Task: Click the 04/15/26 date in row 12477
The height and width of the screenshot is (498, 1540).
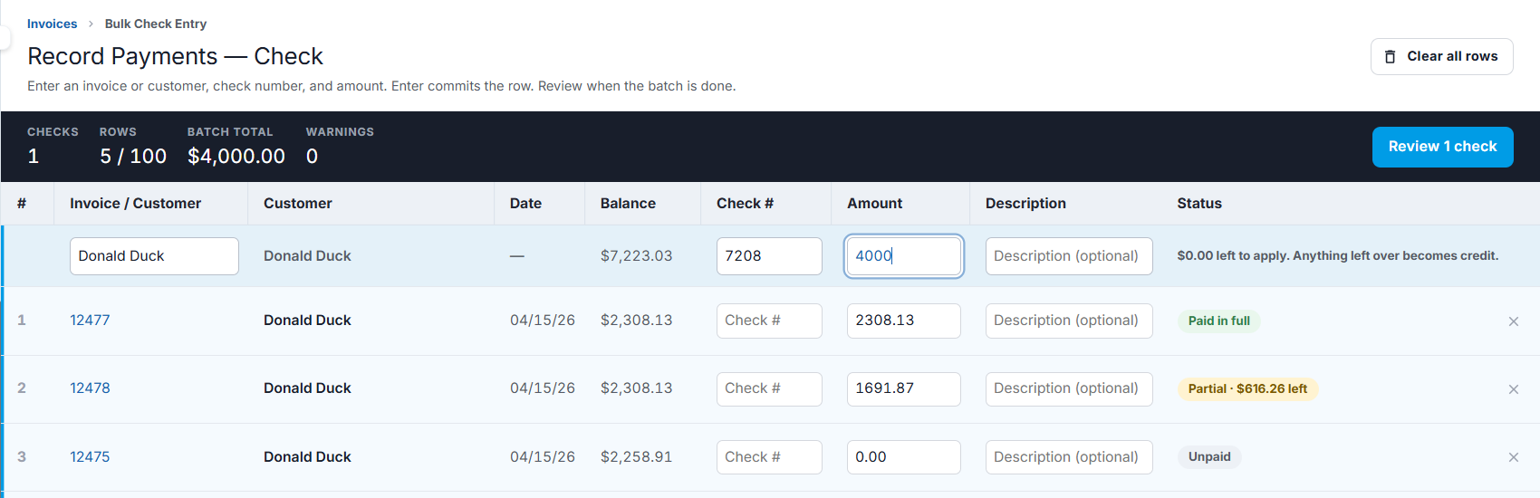Action: pyautogui.click(x=543, y=320)
